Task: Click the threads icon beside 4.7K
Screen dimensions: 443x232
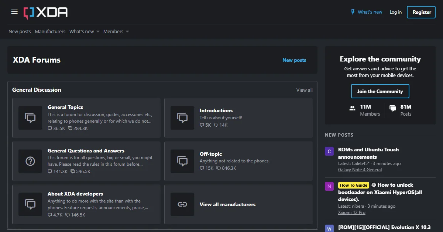Action: click(50, 215)
